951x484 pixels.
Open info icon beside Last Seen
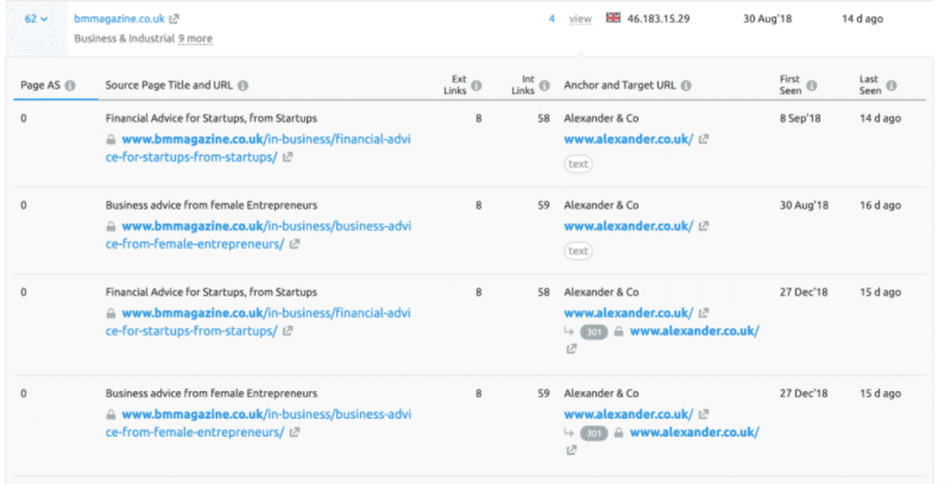[x=891, y=85]
